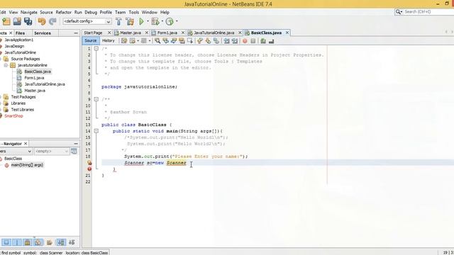Screen dimensions: 454x255
Task: Click the Open Project icon
Action: 17,21
